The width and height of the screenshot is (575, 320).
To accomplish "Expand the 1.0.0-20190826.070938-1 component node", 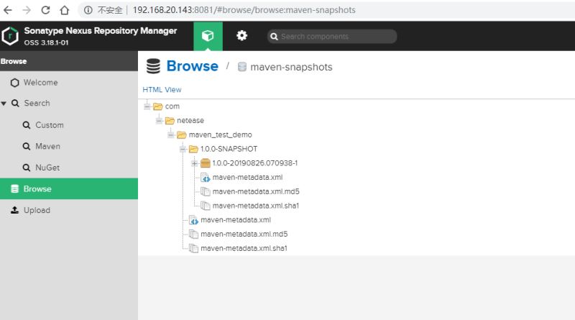I will pos(194,163).
